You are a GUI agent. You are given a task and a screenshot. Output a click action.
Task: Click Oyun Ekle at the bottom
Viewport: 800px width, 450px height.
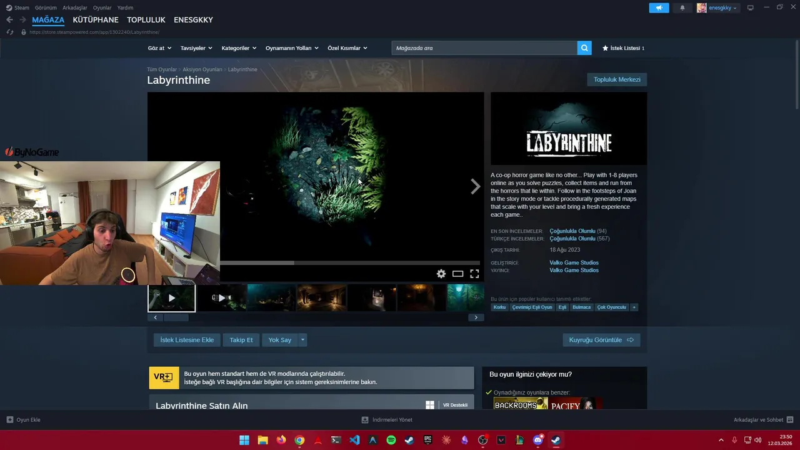point(24,420)
